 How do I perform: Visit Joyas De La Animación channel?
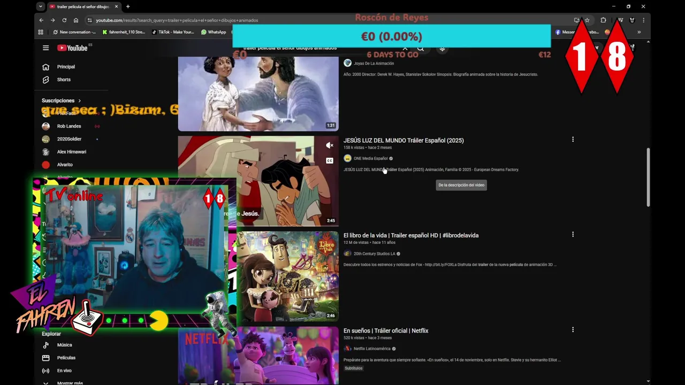374,64
